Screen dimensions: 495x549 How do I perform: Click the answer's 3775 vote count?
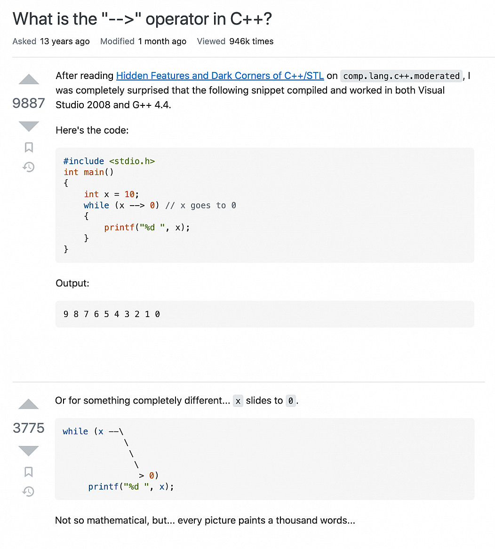click(29, 428)
